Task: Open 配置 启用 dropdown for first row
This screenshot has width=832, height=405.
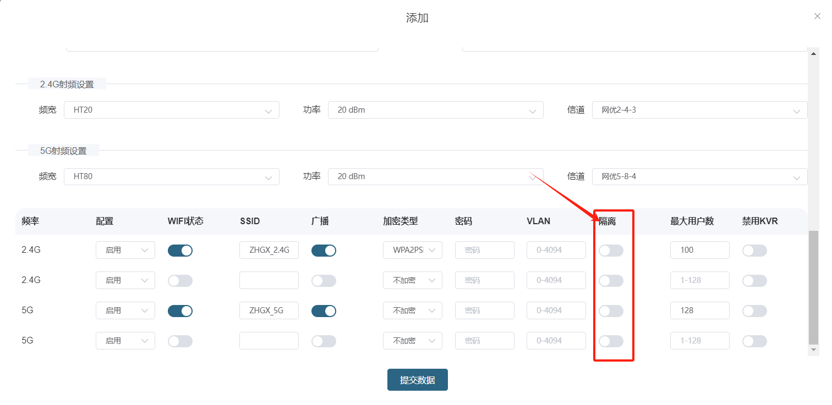Action: (x=125, y=250)
